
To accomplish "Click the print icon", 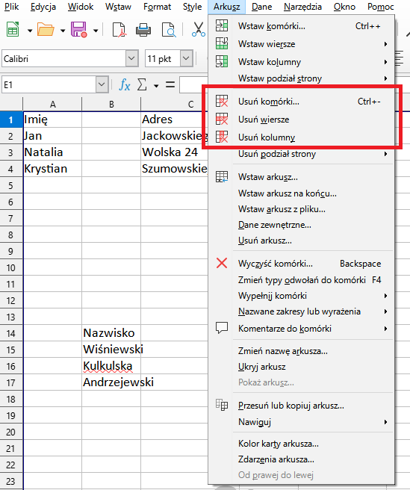I will pyautogui.click(x=143, y=30).
